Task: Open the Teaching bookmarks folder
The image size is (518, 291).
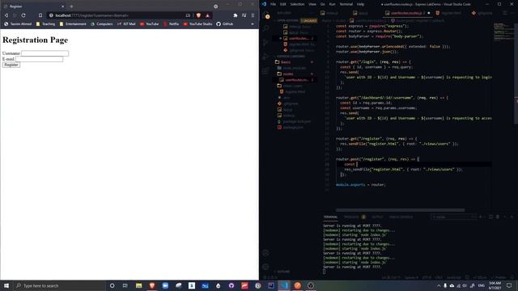Action: coord(45,23)
